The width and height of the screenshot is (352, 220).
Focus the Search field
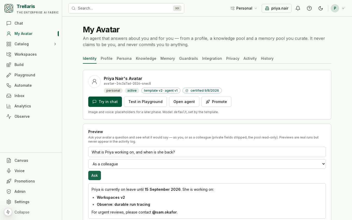[126, 8]
